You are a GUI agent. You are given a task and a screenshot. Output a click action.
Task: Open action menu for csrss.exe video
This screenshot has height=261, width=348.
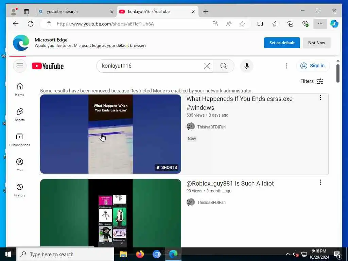[x=320, y=98]
